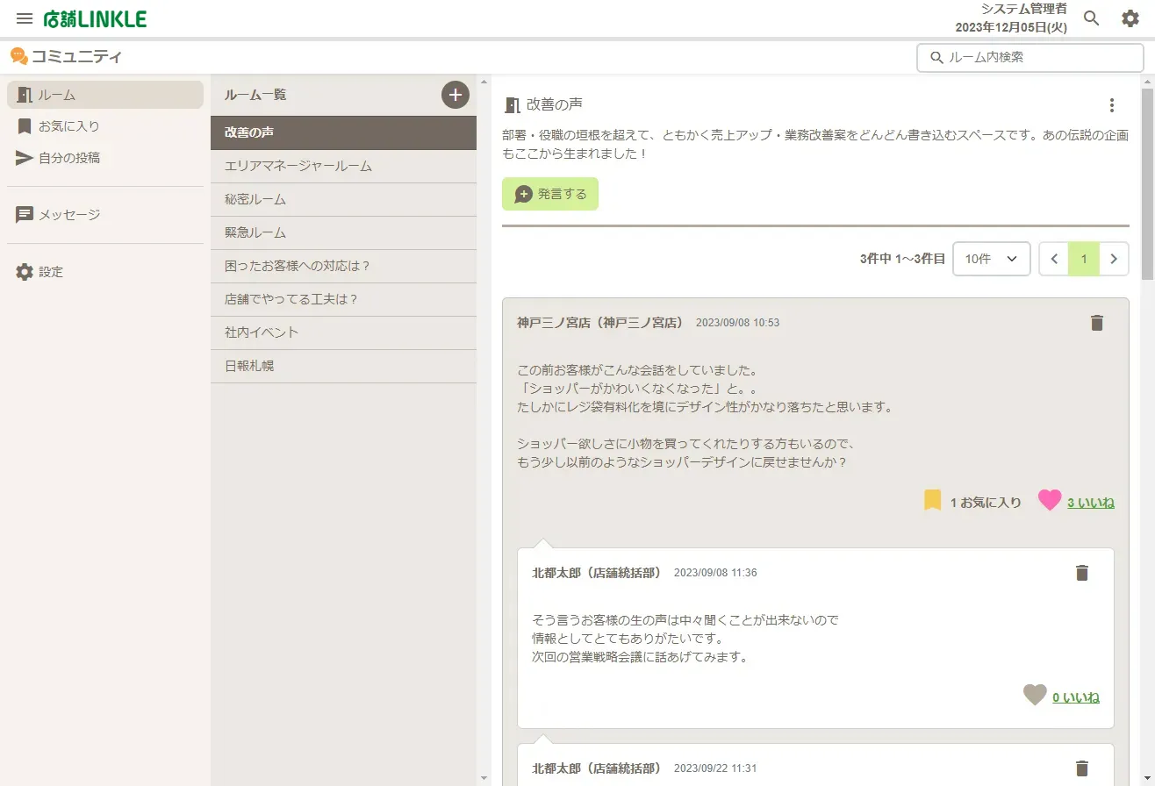Select the 困ったお客様への対応は？ room
Viewport: 1155px width, 786px height.
click(343, 266)
